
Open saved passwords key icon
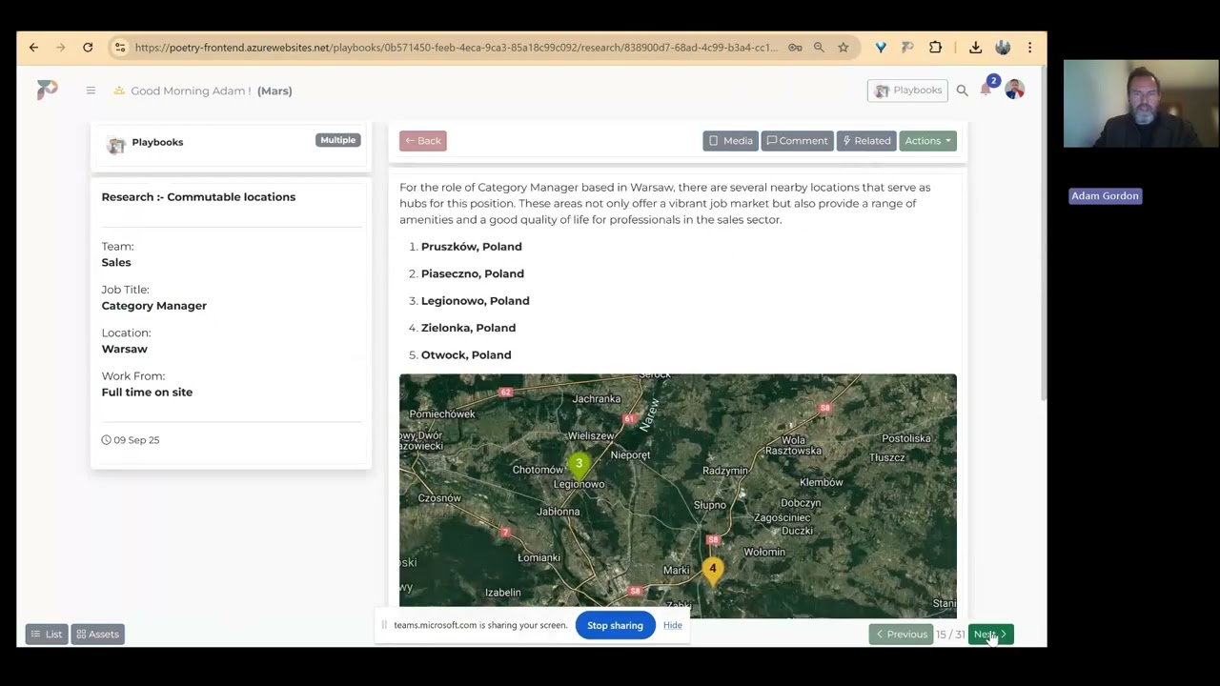coord(795,47)
